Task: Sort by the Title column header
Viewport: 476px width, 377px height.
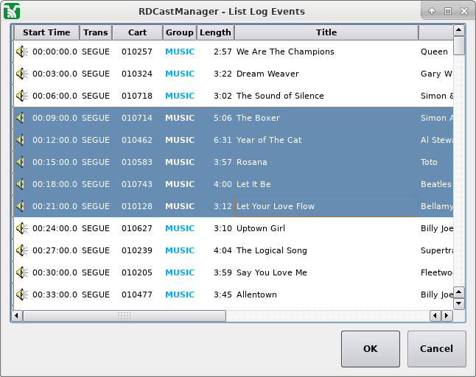Action: pyautogui.click(x=326, y=32)
